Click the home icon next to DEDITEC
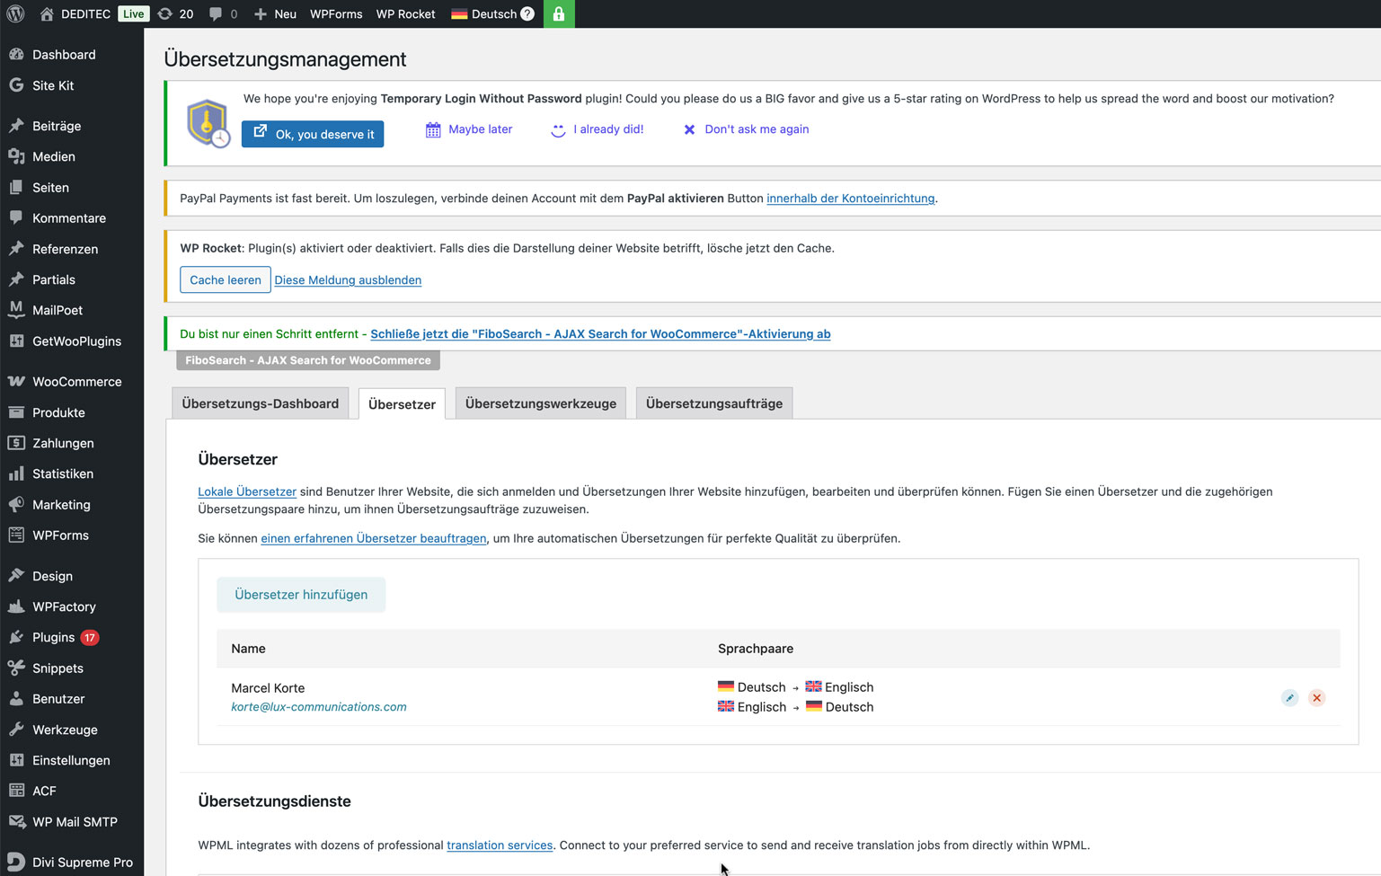The width and height of the screenshot is (1381, 876). click(47, 13)
